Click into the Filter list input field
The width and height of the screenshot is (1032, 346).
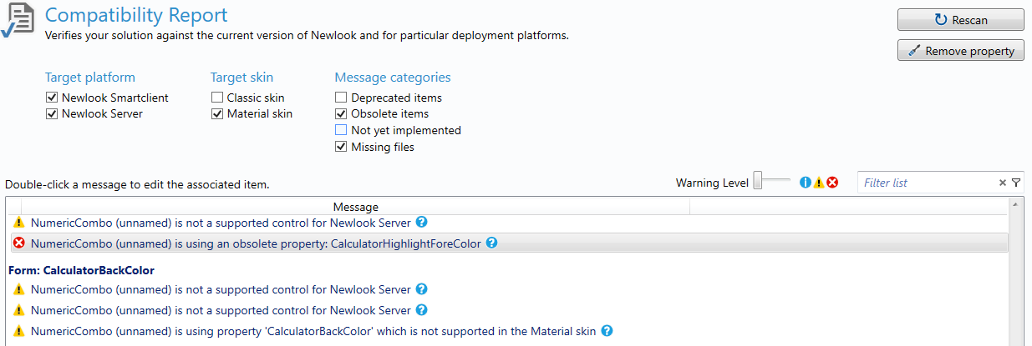coord(928,183)
